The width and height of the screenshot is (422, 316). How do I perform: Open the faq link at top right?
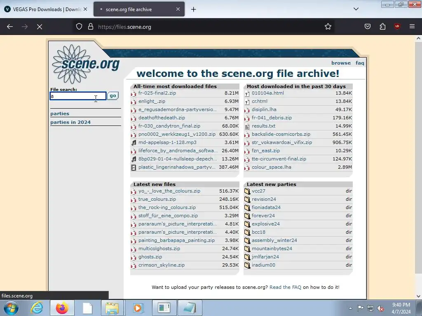click(360, 63)
